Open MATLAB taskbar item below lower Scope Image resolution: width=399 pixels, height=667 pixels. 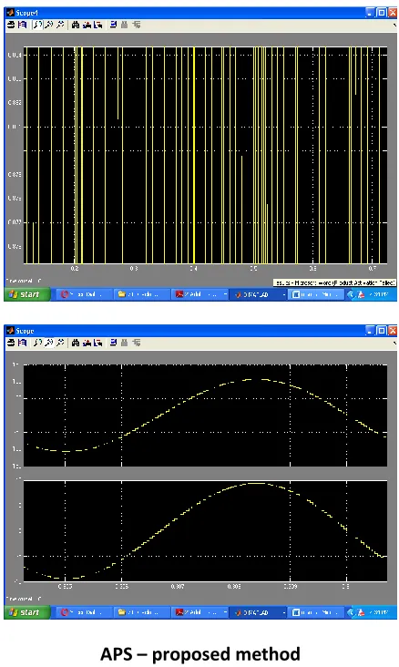pyautogui.click(x=258, y=612)
